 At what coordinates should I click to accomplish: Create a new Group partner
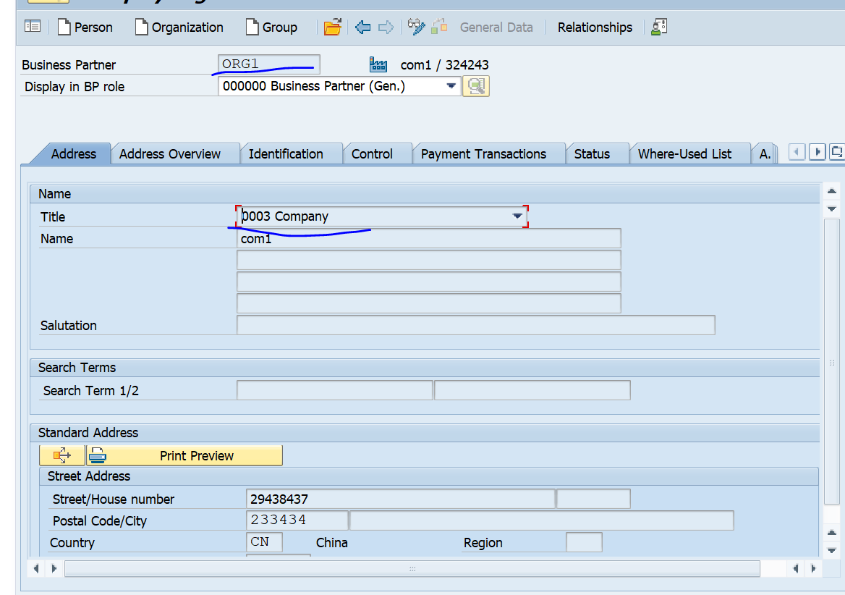coord(271,27)
